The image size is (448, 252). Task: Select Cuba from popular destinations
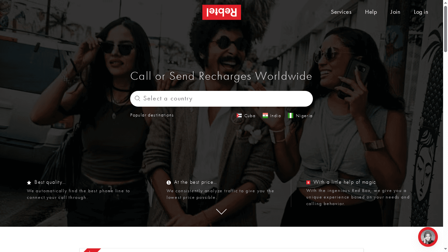[x=250, y=116]
